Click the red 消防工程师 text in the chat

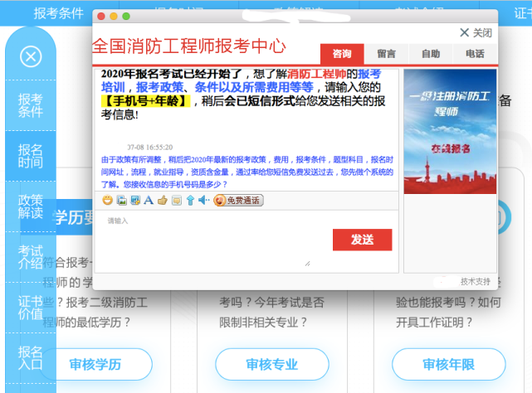pyautogui.click(x=317, y=74)
